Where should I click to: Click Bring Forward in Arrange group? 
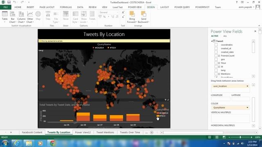(x=132, y=17)
